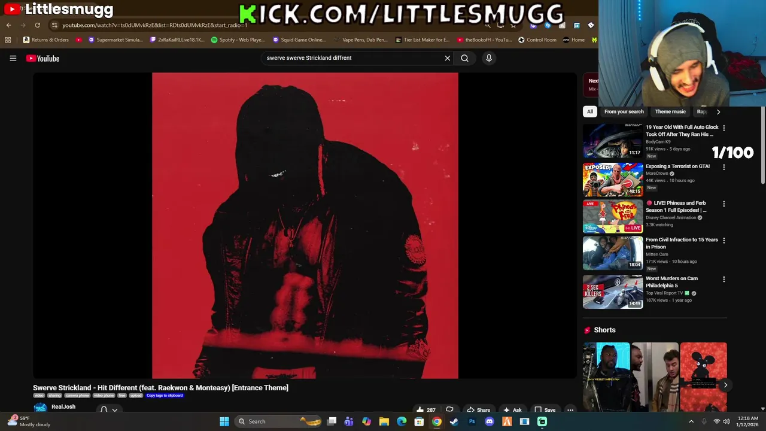Click the address bar URL
The height and width of the screenshot is (431, 766).
pos(154,25)
